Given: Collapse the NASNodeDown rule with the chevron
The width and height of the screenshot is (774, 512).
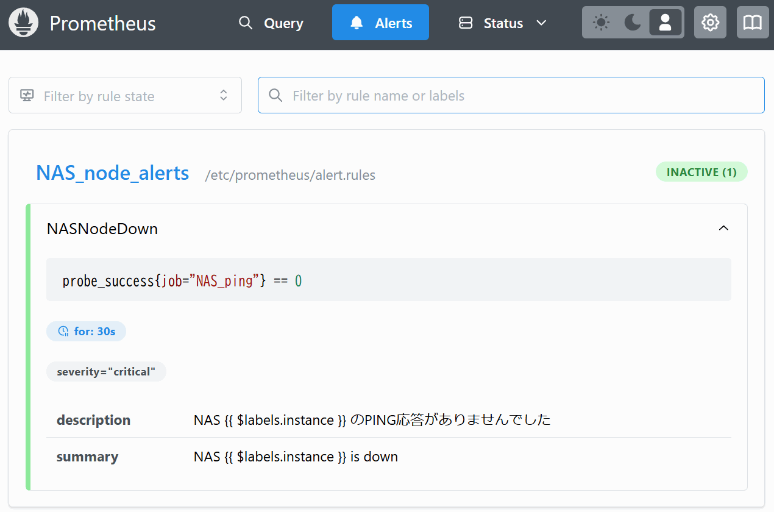Looking at the screenshot, I should 723,228.
